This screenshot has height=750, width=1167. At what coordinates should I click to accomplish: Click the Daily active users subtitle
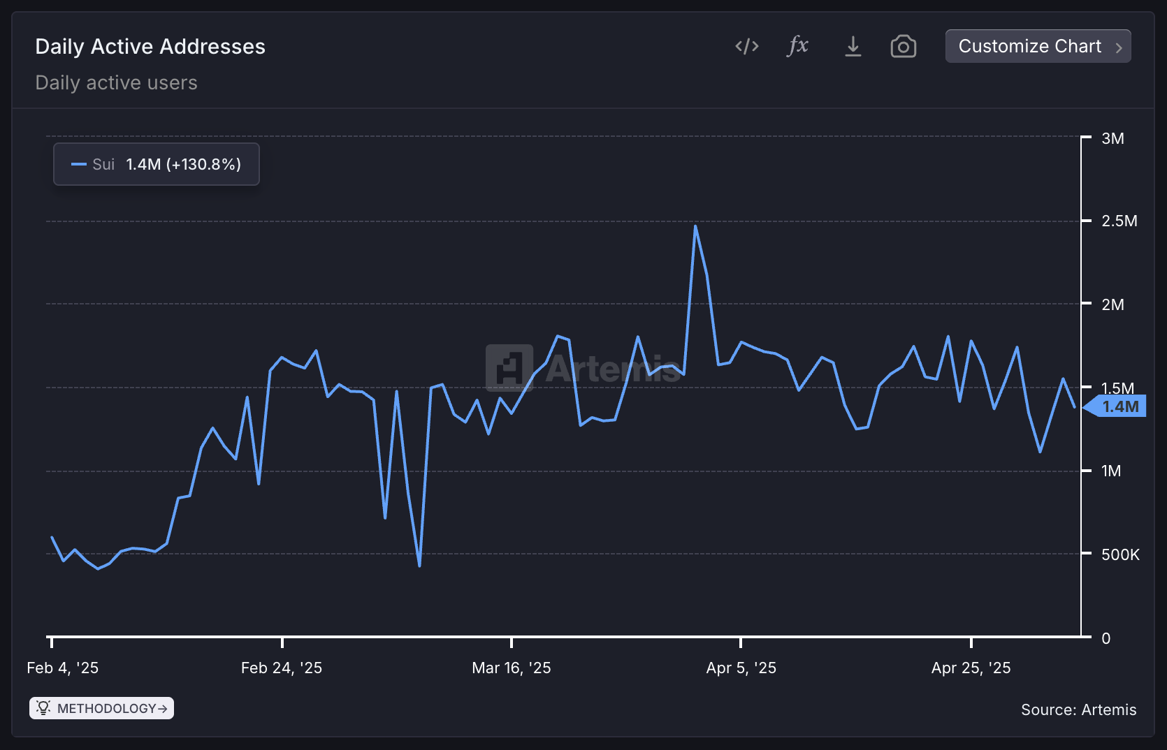point(116,82)
